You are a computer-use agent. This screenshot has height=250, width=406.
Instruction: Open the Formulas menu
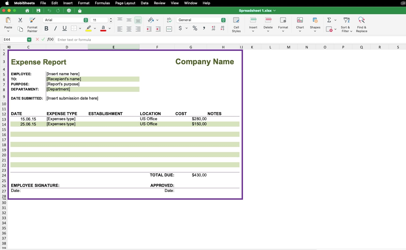[102, 3]
